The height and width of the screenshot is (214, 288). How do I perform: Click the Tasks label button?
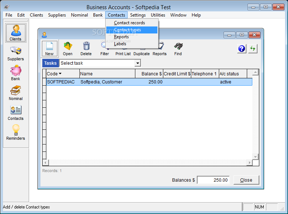(x=50, y=63)
